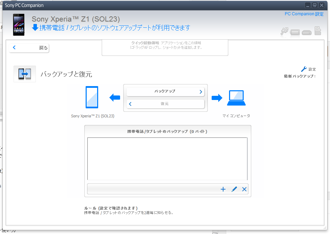Edit selected backup with pencil icon
The height and width of the screenshot is (234, 330).
coord(234,189)
